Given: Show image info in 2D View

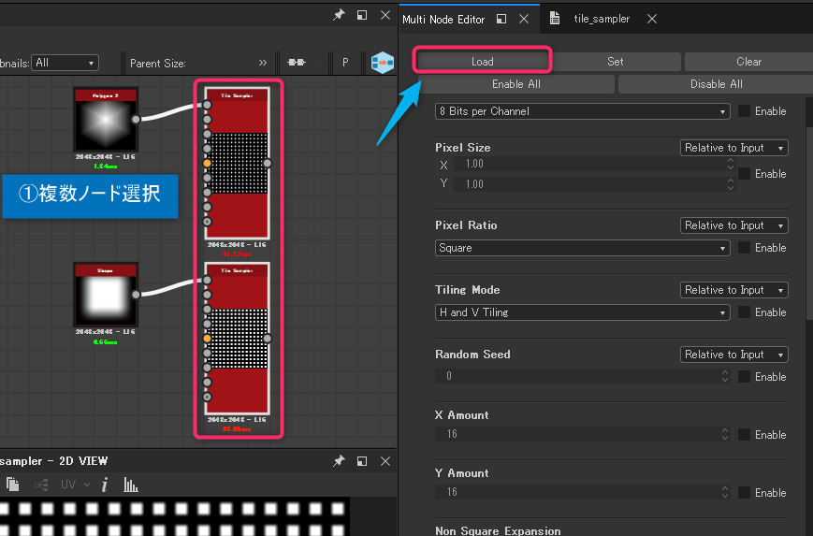Looking at the screenshot, I should pyautogui.click(x=104, y=485).
